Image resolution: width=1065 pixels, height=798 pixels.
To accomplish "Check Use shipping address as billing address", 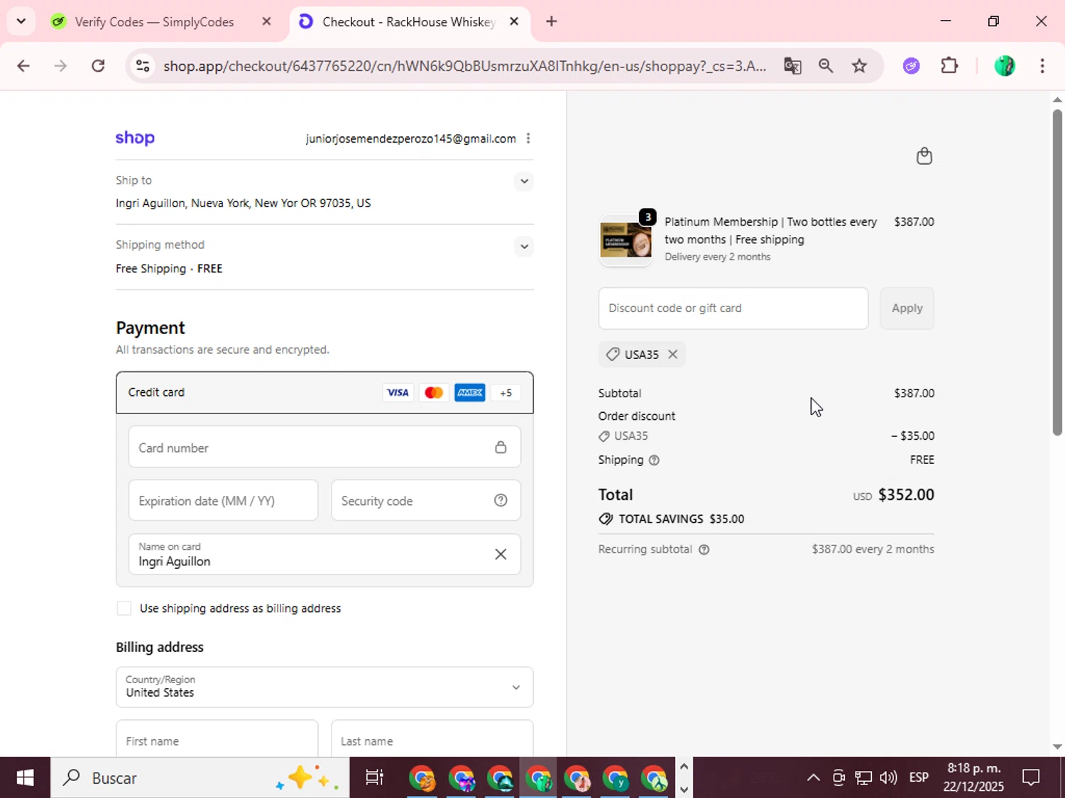I will click(x=124, y=609).
